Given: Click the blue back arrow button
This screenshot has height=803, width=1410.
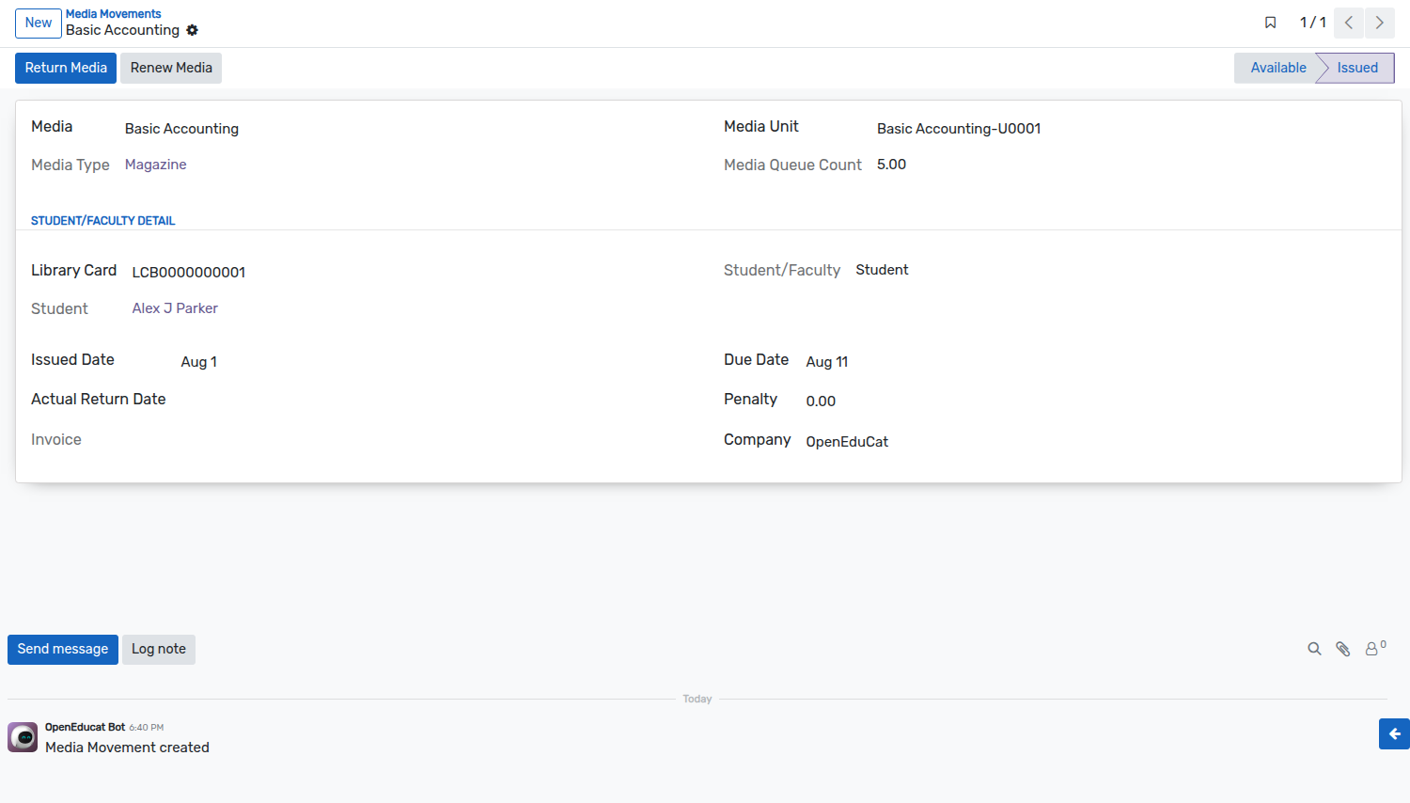Looking at the screenshot, I should click(x=1394, y=733).
